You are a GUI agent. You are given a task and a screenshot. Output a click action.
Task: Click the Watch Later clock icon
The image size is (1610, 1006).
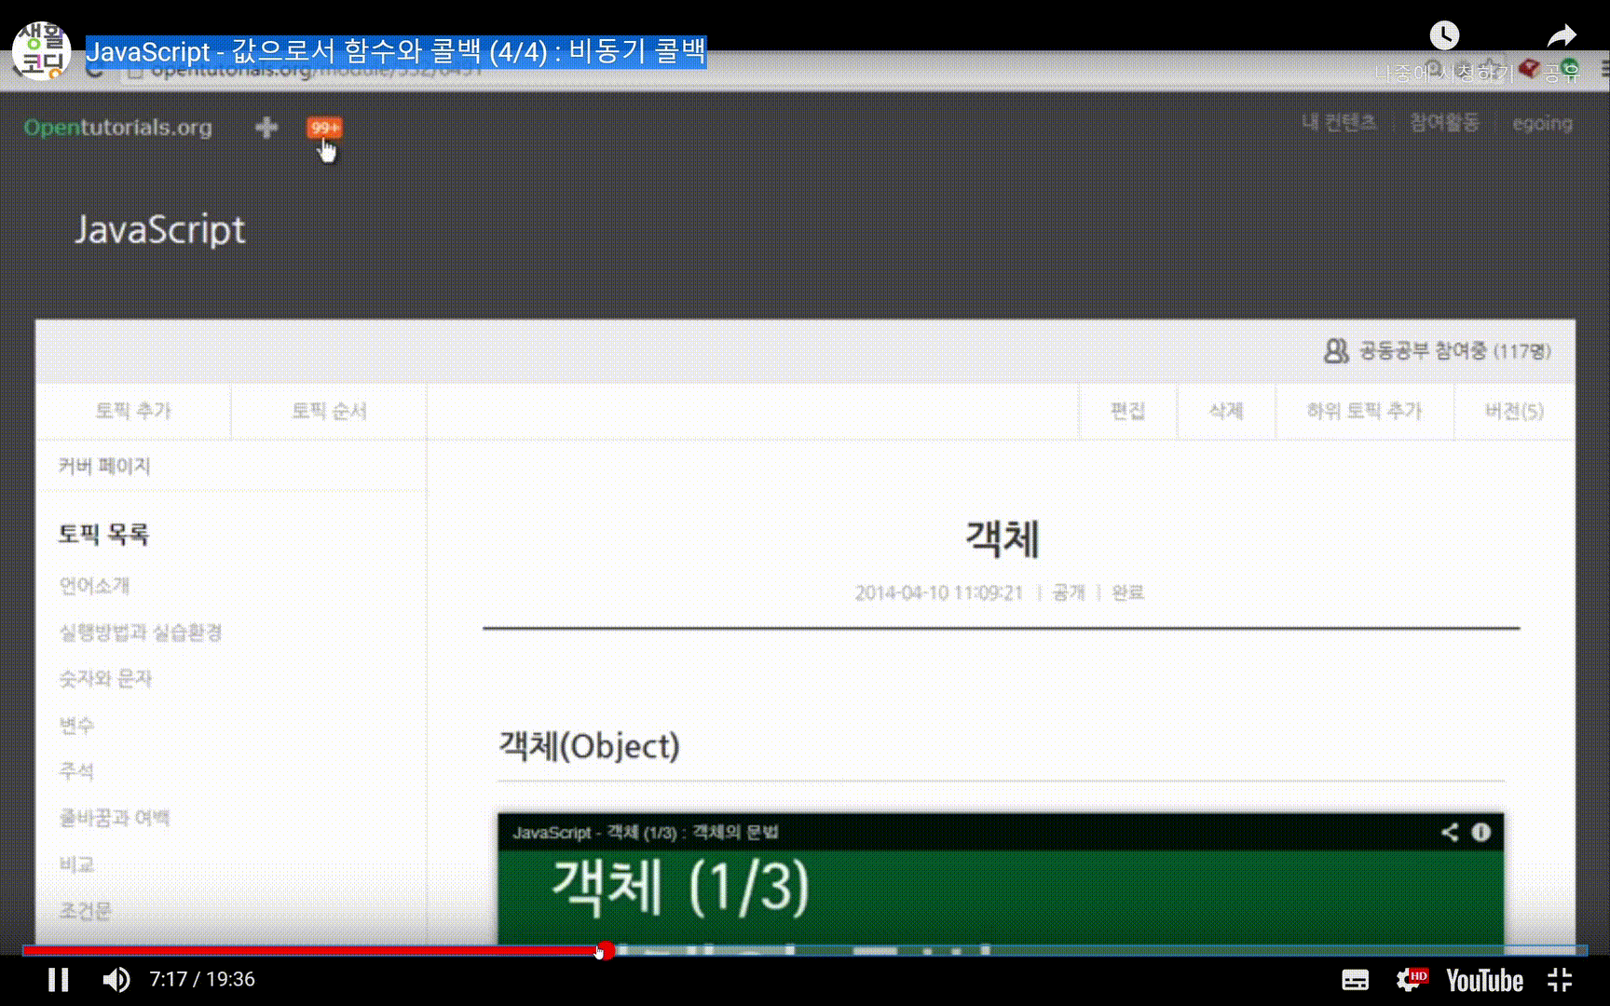coord(1444,35)
